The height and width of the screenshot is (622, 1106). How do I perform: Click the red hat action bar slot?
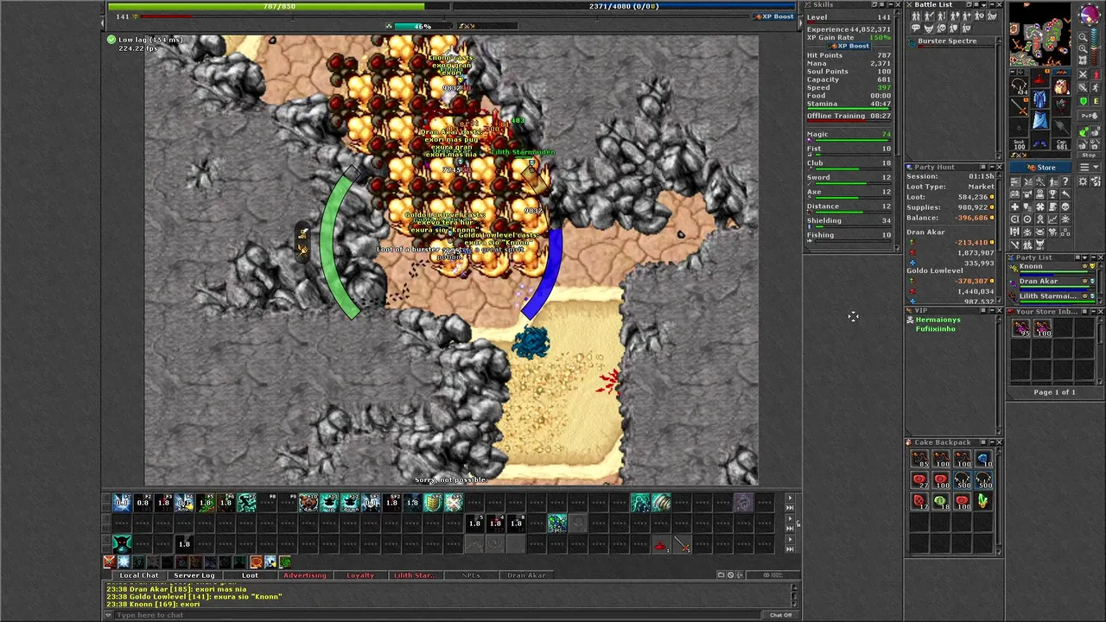point(660,544)
